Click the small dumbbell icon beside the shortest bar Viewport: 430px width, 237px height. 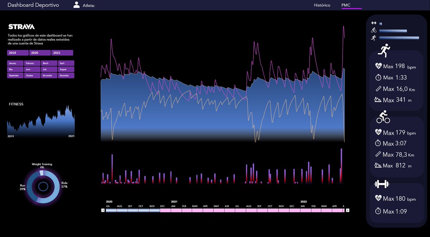(374, 23)
